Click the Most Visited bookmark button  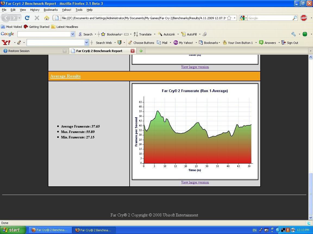coord(11,27)
